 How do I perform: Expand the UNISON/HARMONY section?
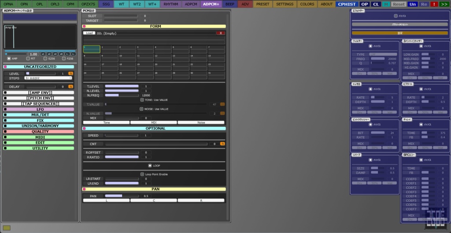point(39,126)
